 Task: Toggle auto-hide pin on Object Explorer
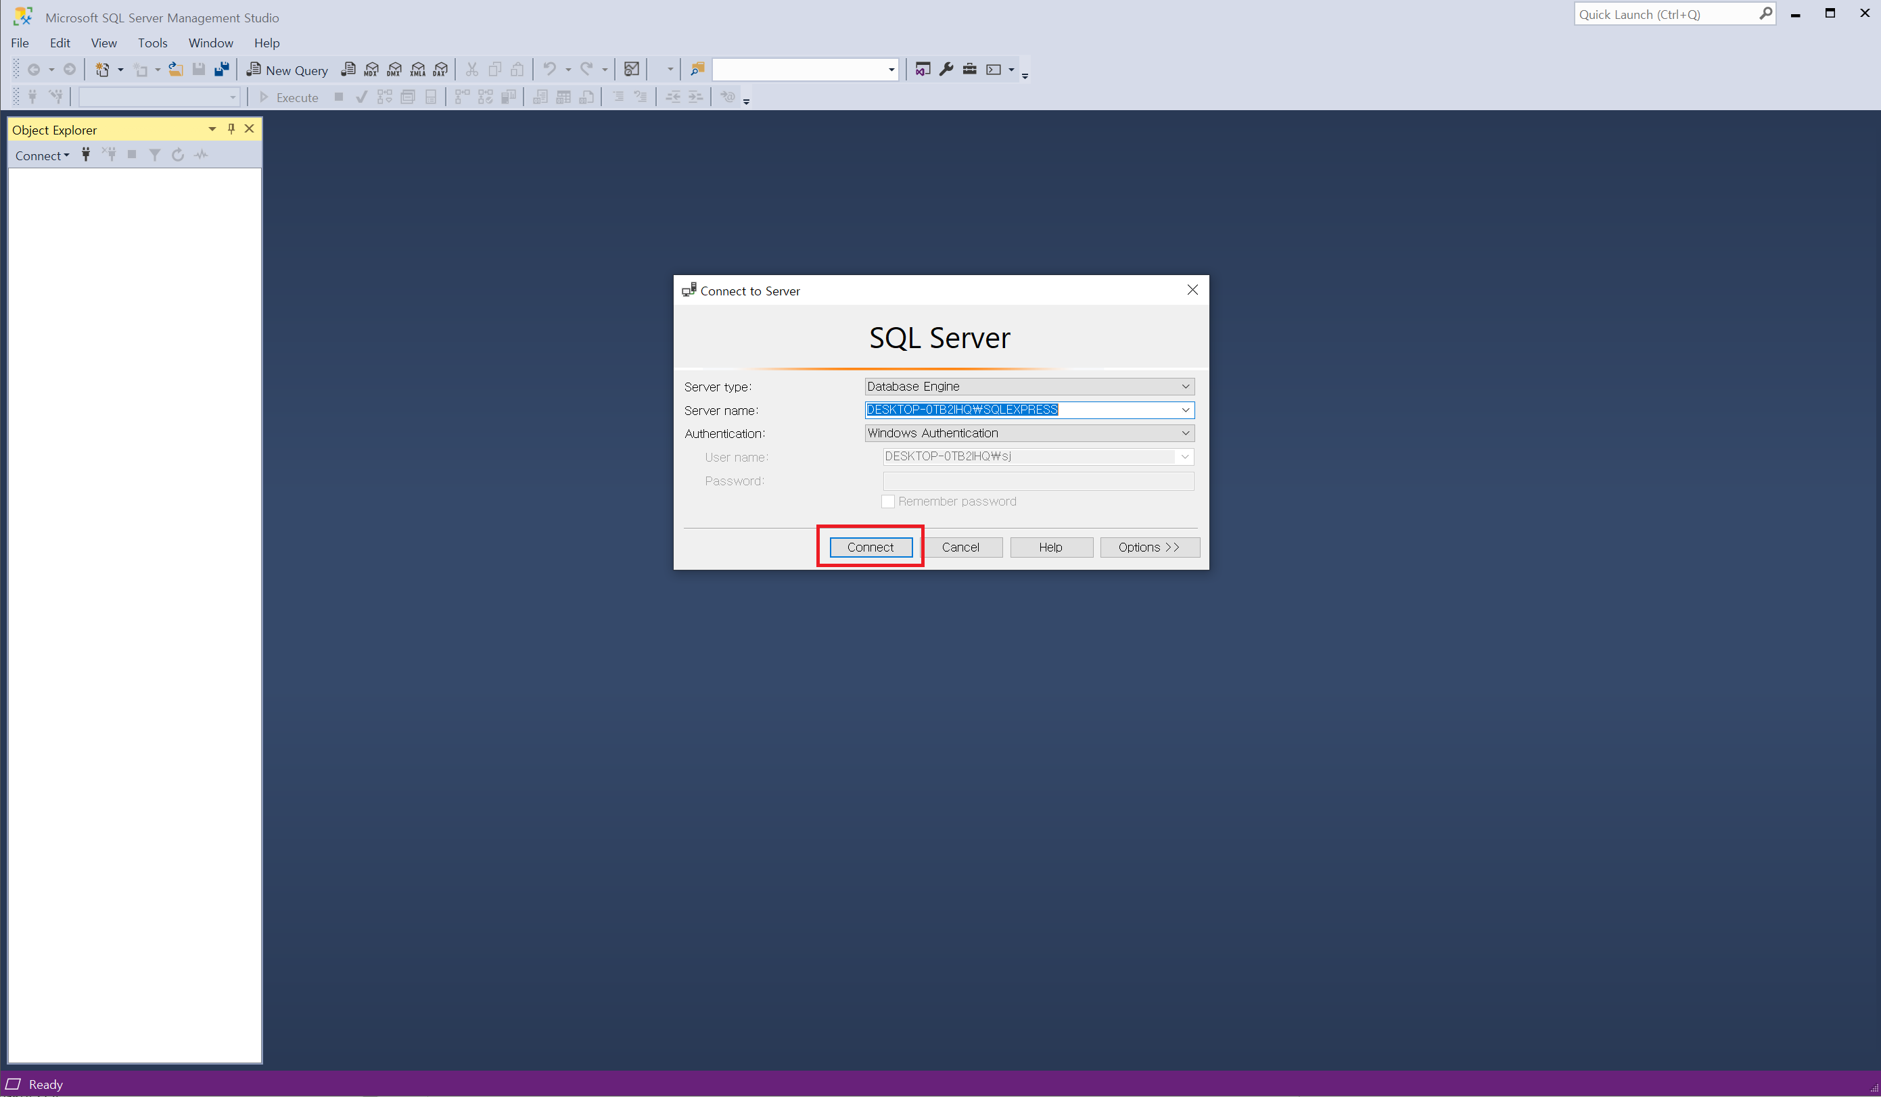tap(231, 129)
